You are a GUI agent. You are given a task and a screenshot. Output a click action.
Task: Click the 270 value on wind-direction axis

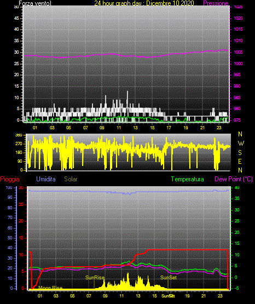(x=19, y=144)
